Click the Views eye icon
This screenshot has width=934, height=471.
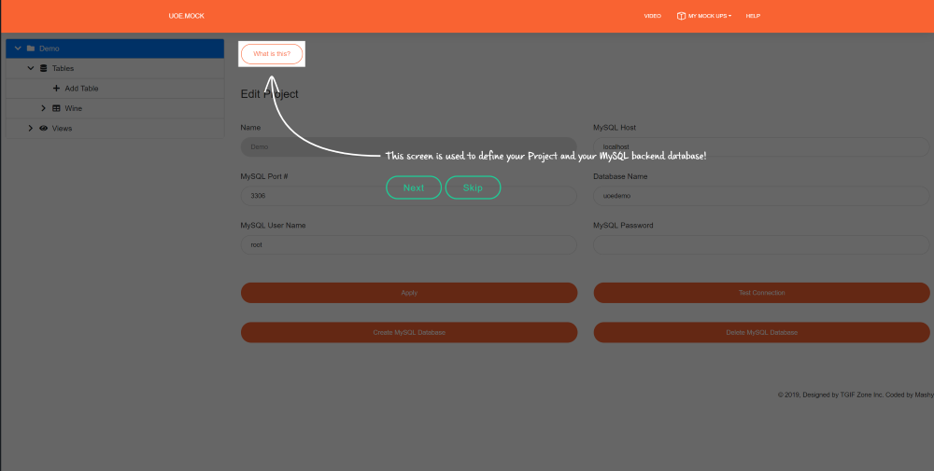(44, 128)
